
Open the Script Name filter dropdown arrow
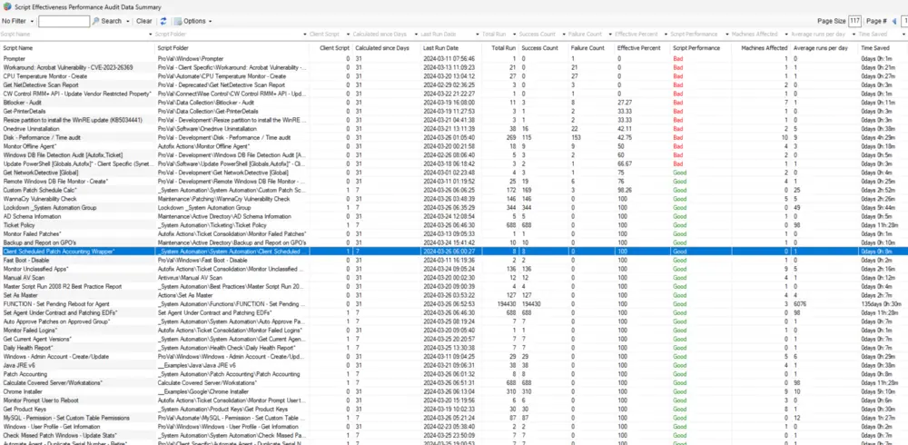151,35
